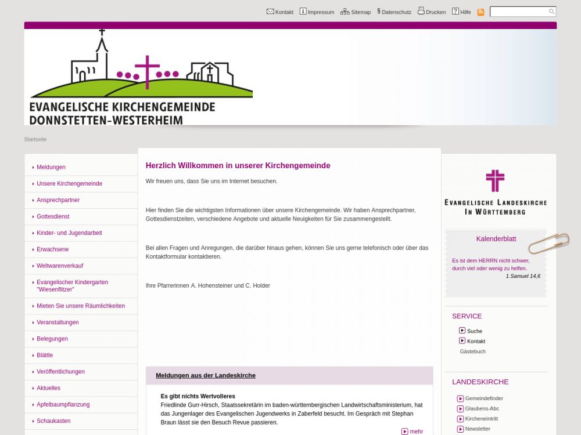
Task: Click the Sitemap tree icon
Action: tap(345, 12)
